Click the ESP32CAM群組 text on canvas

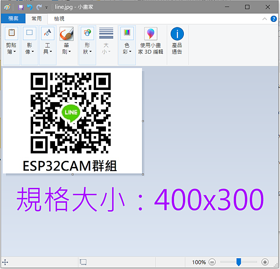pyautogui.click(x=70, y=166)
